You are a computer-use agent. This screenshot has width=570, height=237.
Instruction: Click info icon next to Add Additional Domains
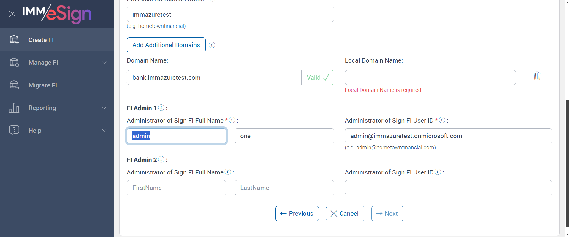point(212,45)
